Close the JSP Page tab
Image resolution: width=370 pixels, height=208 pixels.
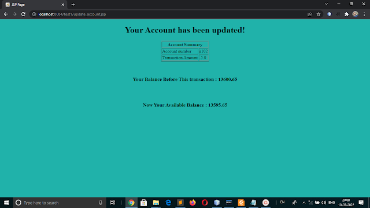[x=63, y=5]
